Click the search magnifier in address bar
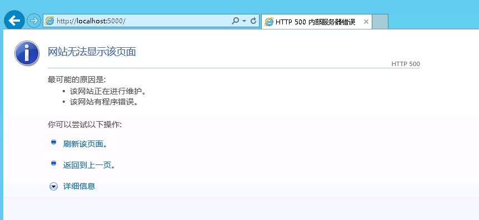The width and height of the screenshot is (479, 220). point(235,21)
